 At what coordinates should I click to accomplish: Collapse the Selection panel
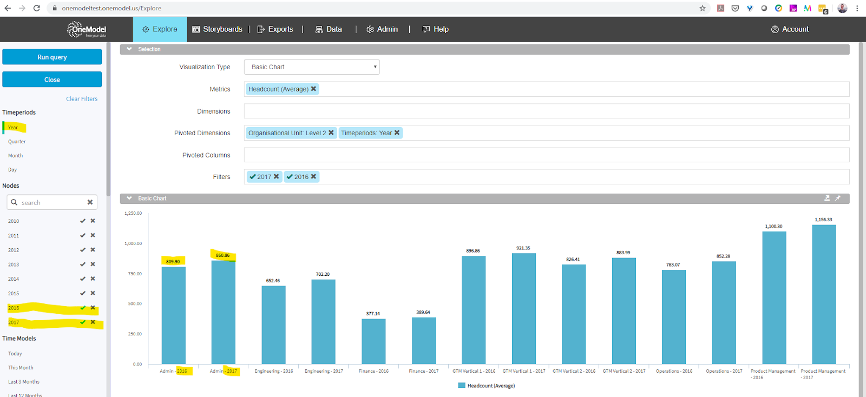point(129,49)
